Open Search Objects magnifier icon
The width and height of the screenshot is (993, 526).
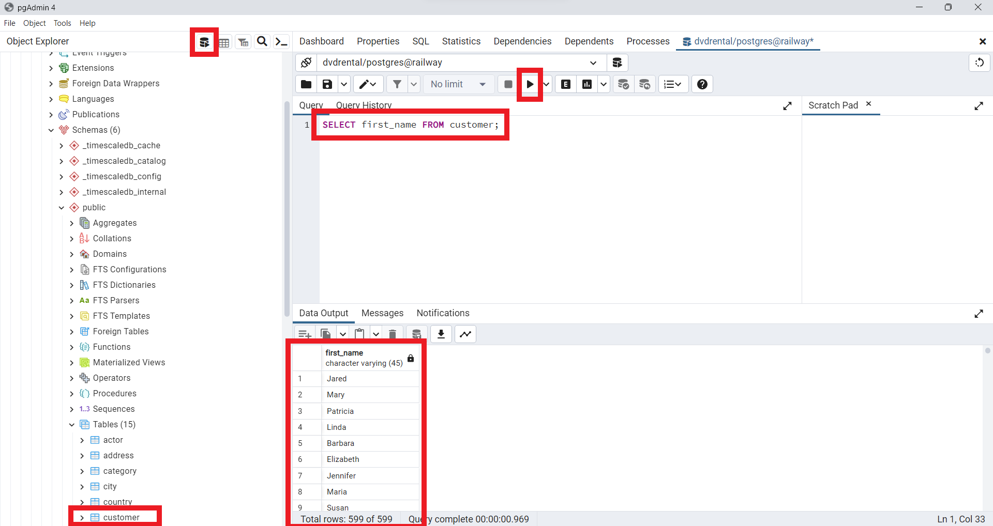tap(262, 41)
